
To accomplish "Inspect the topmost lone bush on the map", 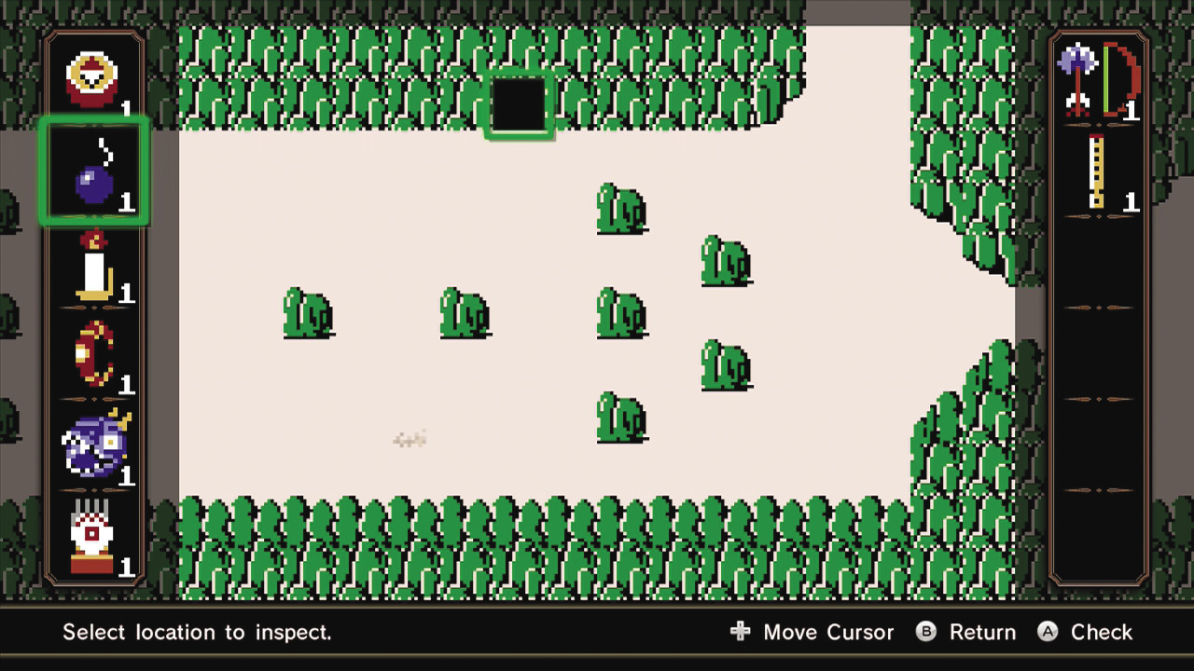I will coord(622,209).
